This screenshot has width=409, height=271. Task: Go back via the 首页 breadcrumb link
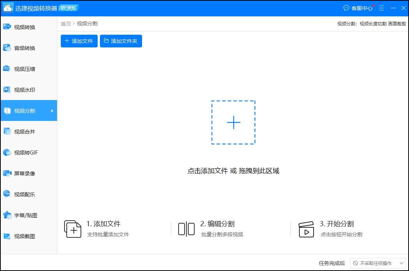66,23
